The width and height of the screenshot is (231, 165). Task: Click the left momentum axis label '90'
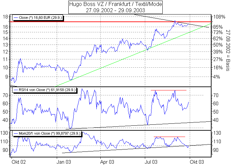pyautogui.click(x=6, y=150)
